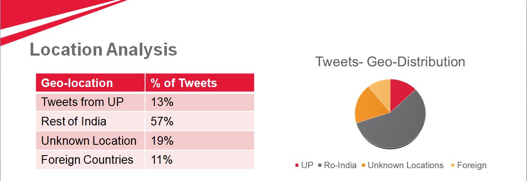Select the Ro-India legend entry
The height and width of the screenshot is (181, 527).
tap(338, 165)
